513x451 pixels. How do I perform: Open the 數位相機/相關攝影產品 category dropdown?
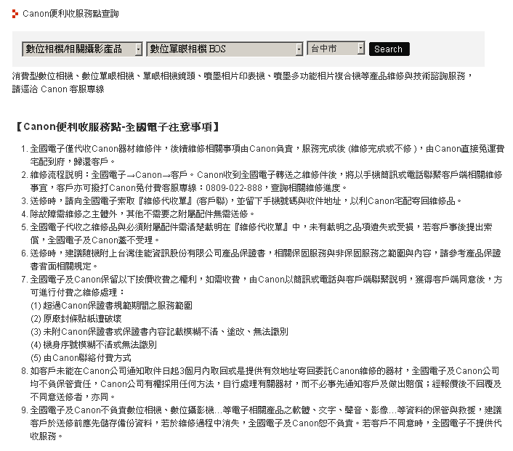point(82,49)
